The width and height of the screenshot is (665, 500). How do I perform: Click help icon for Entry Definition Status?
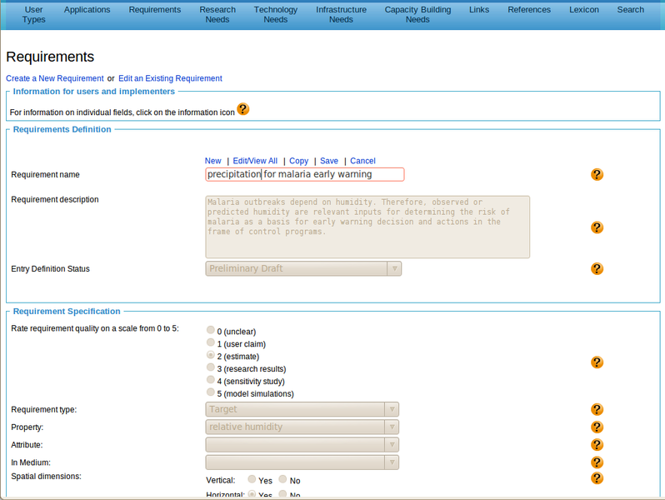597,269
